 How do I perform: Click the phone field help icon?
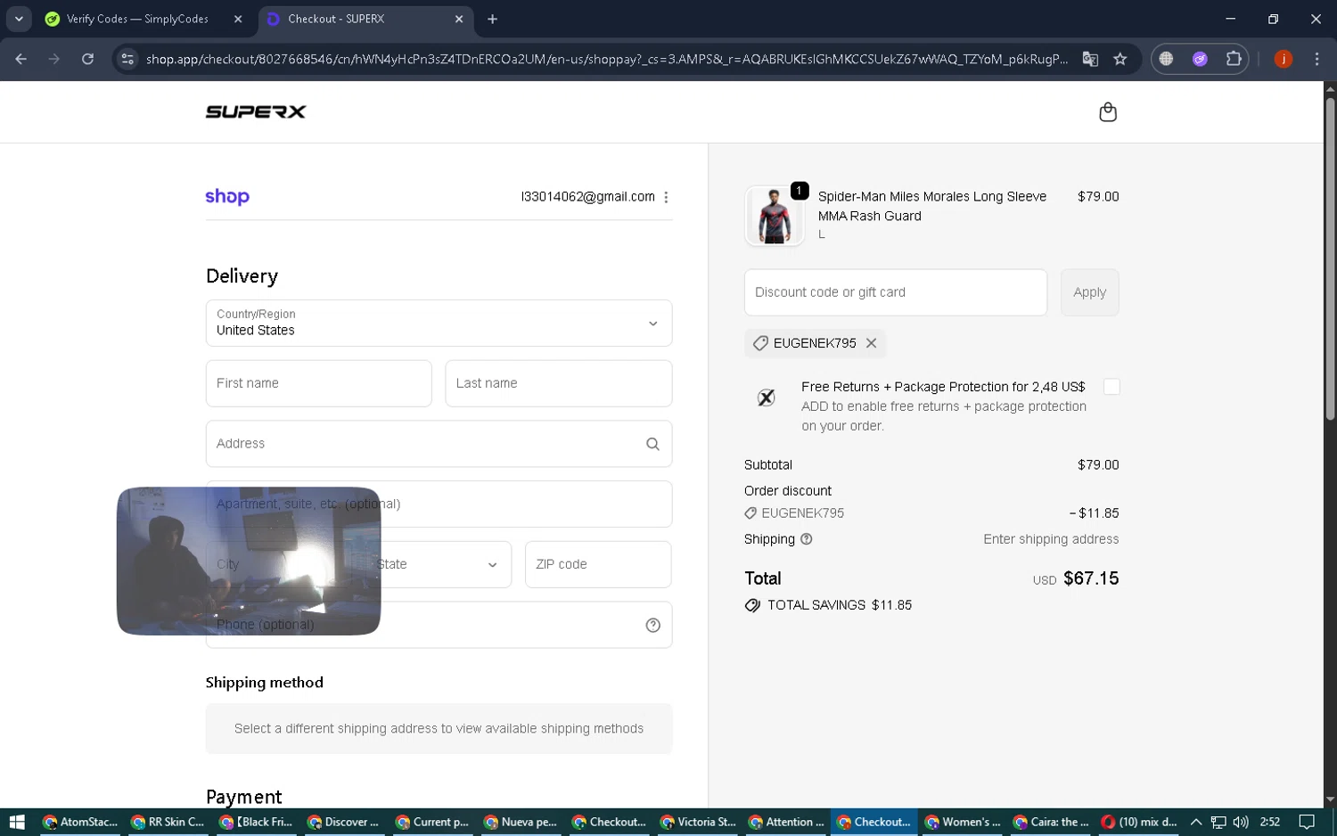(652, 625)
